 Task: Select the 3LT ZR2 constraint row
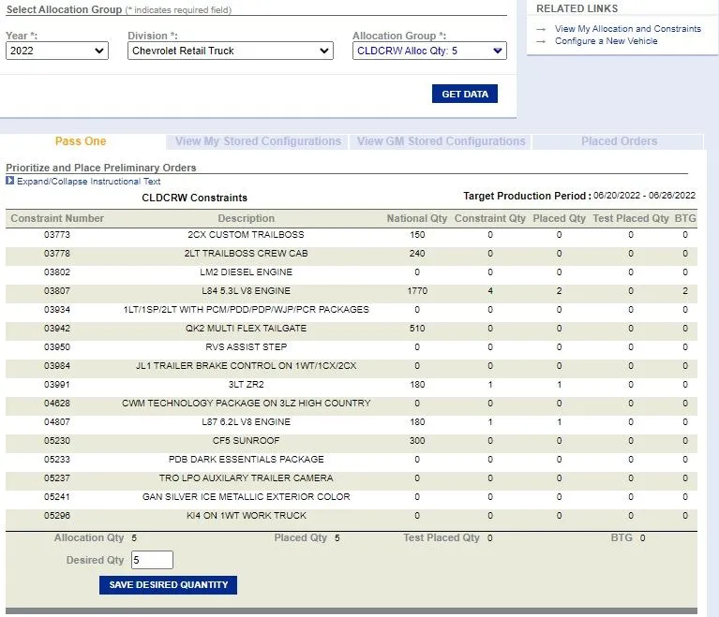click(246, 385)
